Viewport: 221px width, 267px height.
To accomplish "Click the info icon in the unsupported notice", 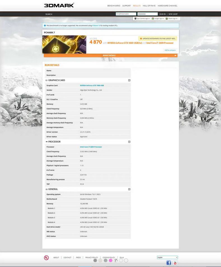I will (45, 26).
